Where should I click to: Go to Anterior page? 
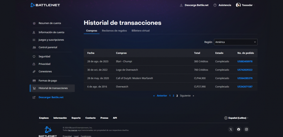(162, 96)
